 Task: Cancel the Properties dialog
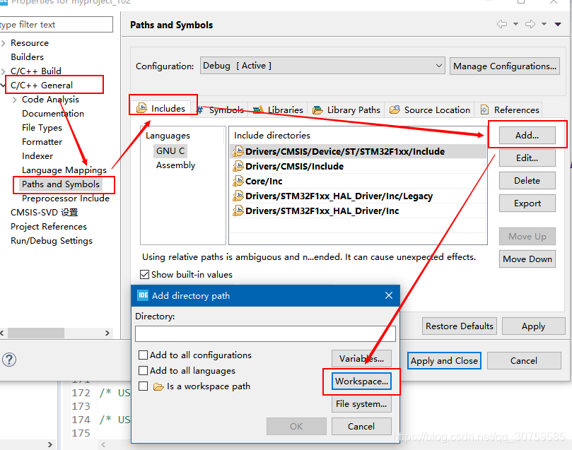click(524, 360)
